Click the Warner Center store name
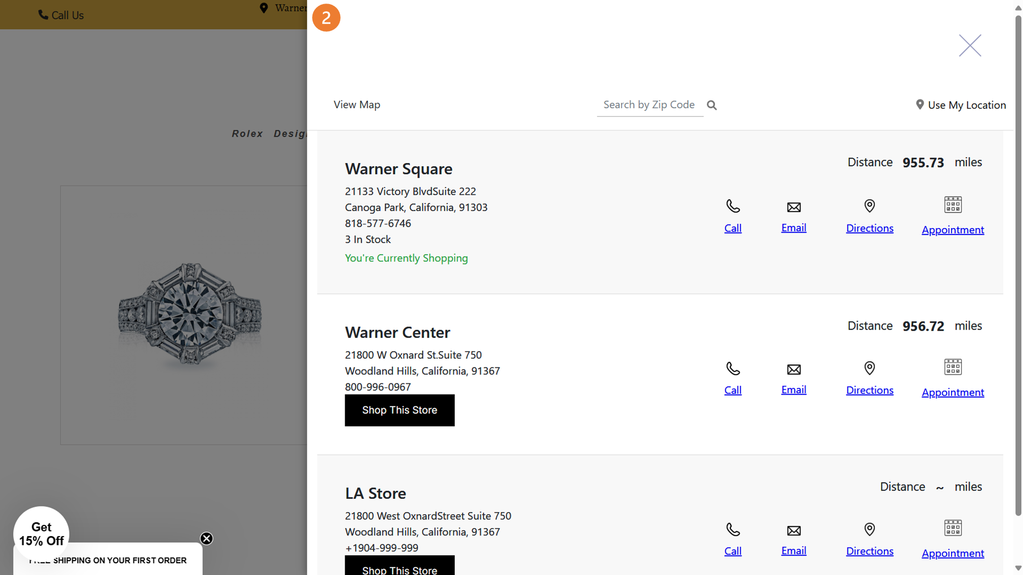 397,332
